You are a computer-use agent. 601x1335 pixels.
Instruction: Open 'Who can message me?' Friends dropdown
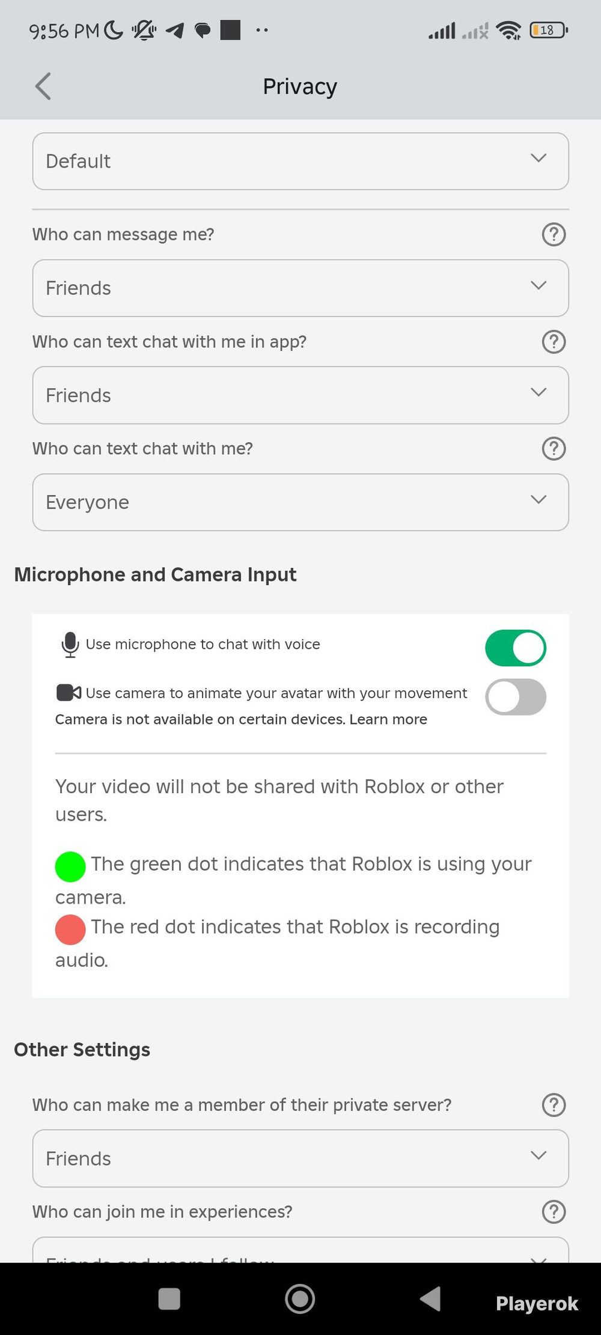click(300, 288)
